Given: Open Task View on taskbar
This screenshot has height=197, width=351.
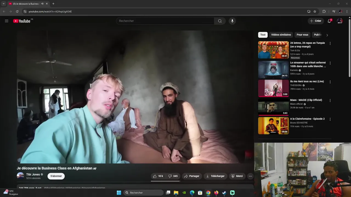Looking at the screenshot, I should pos(168,193).
